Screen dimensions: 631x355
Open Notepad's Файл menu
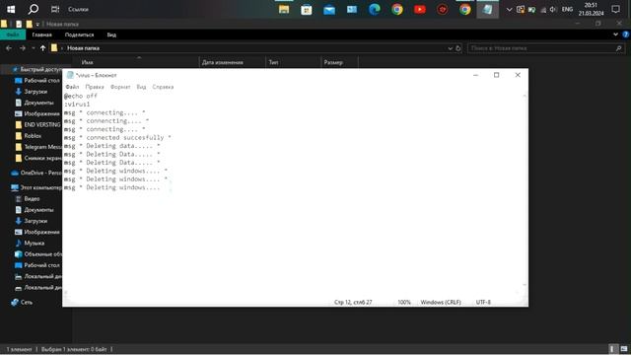click(72, 87)
